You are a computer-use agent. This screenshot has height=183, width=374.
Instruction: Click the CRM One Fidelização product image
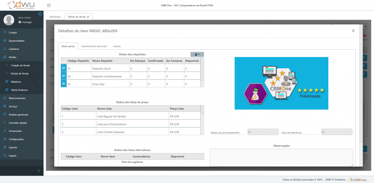click(281, 83)
